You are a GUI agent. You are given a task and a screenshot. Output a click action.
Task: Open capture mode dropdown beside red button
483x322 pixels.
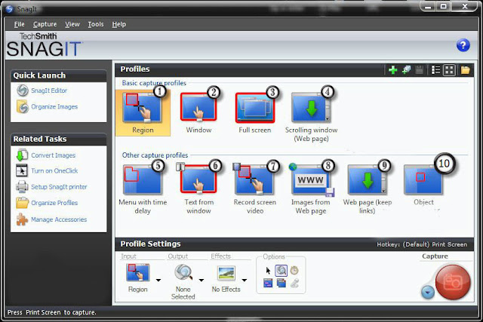pos(428,292)
